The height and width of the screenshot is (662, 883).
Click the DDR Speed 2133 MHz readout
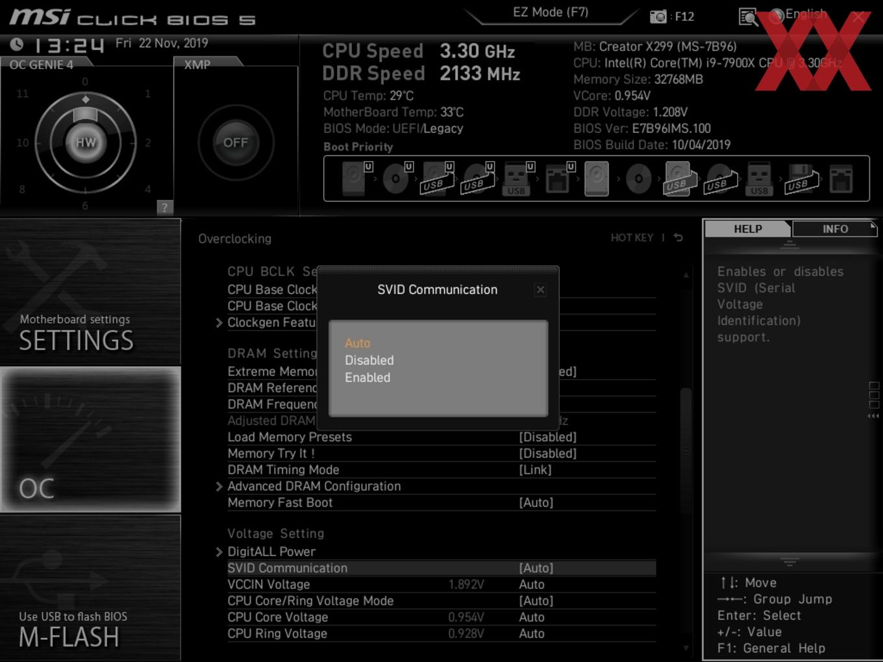click(421, 74)
